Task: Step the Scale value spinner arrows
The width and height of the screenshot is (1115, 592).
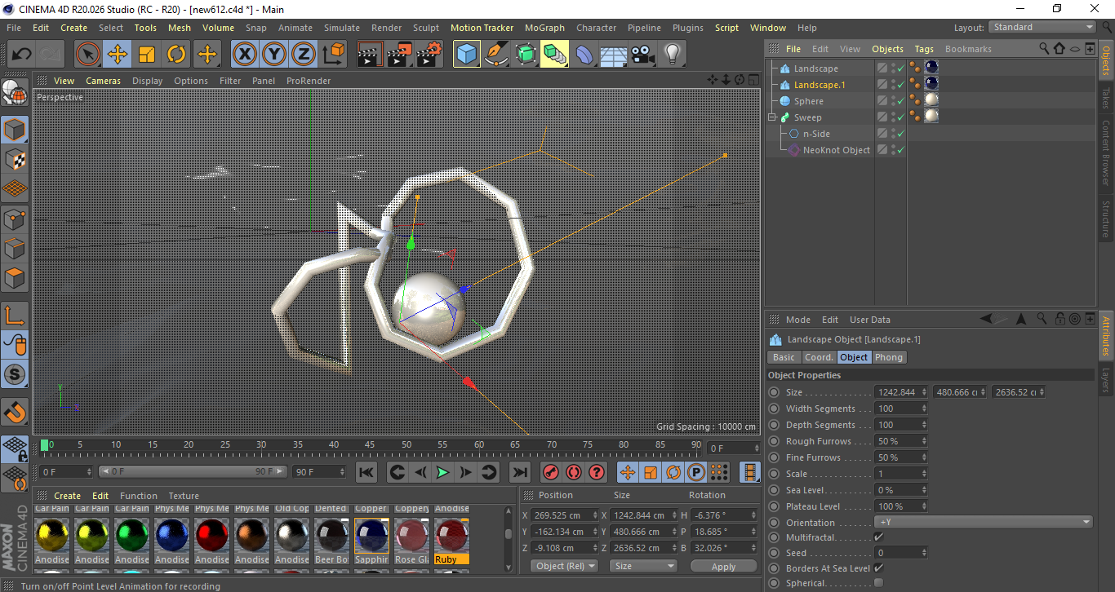Action: point(924,474)
